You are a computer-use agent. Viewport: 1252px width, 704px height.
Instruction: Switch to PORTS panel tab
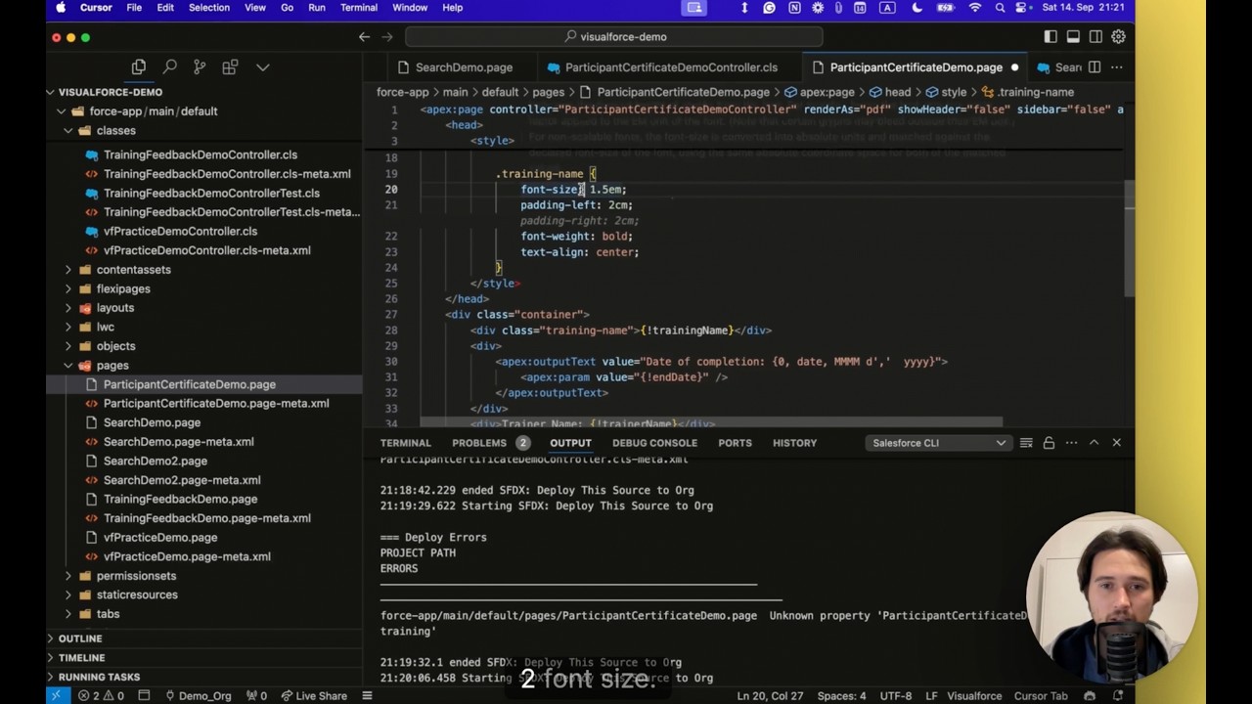[735, 443]
